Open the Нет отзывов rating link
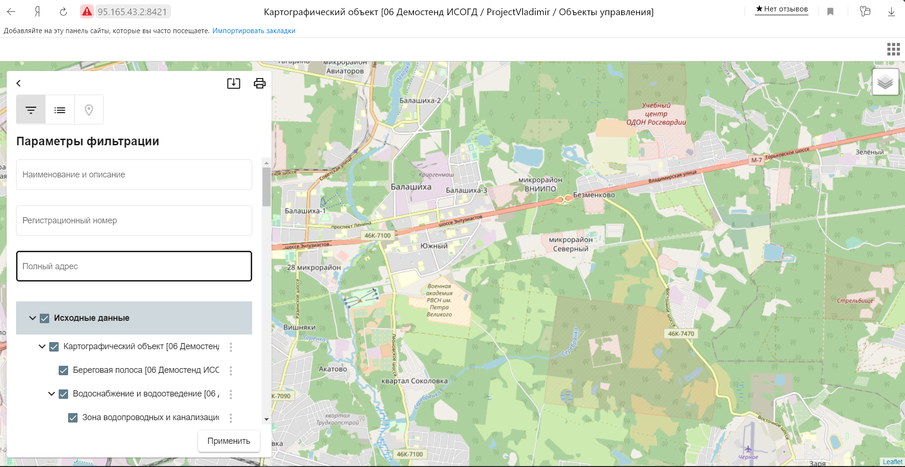The image size is (905, 467). (782, 9)
